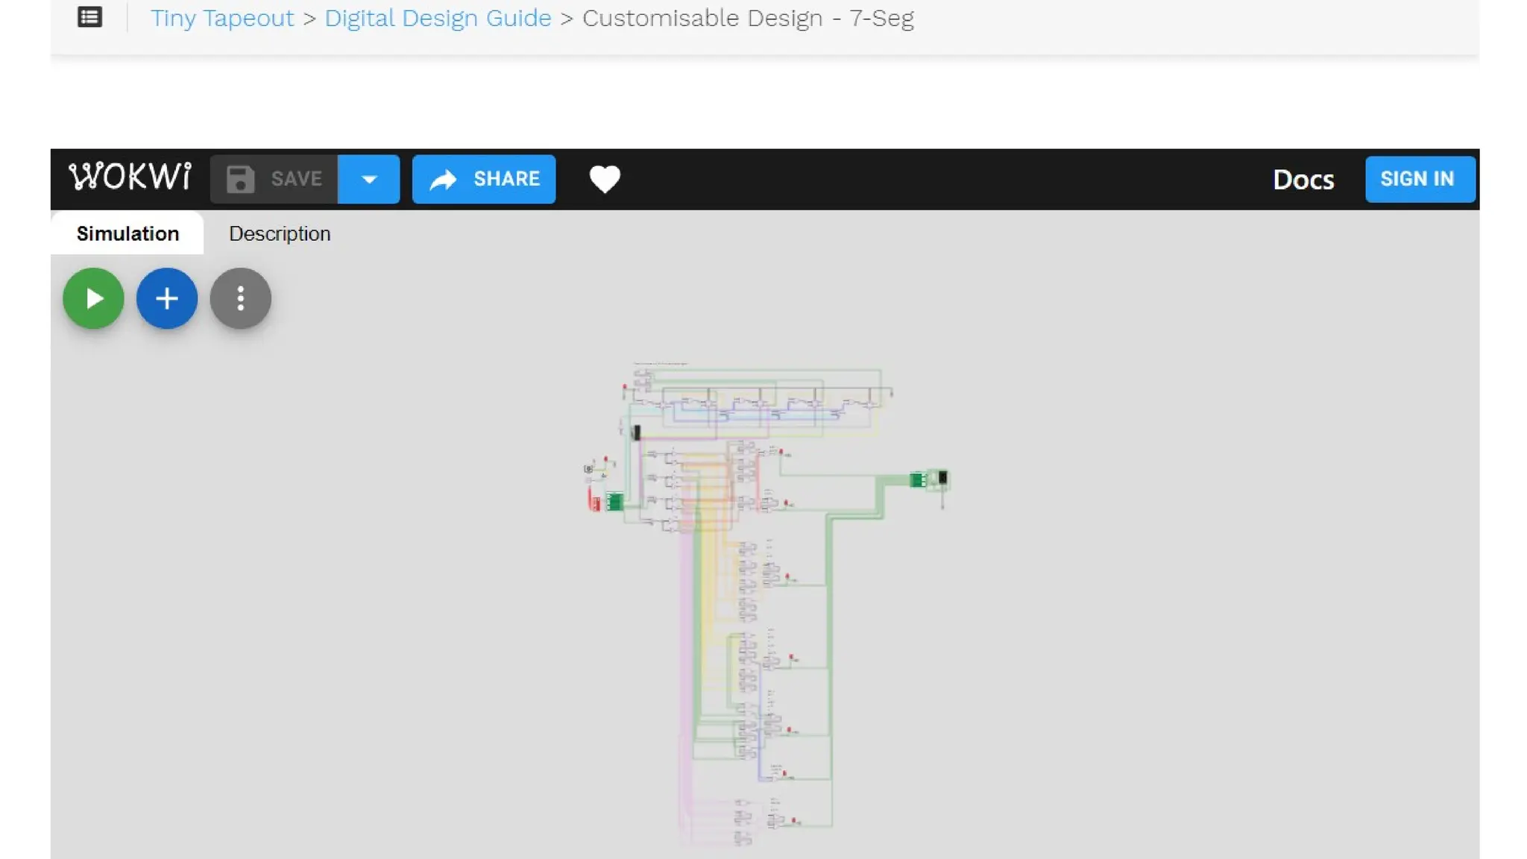Click the Wokwi logo
The height and width of the screenshot is (859, 1527).
point(130,178)
